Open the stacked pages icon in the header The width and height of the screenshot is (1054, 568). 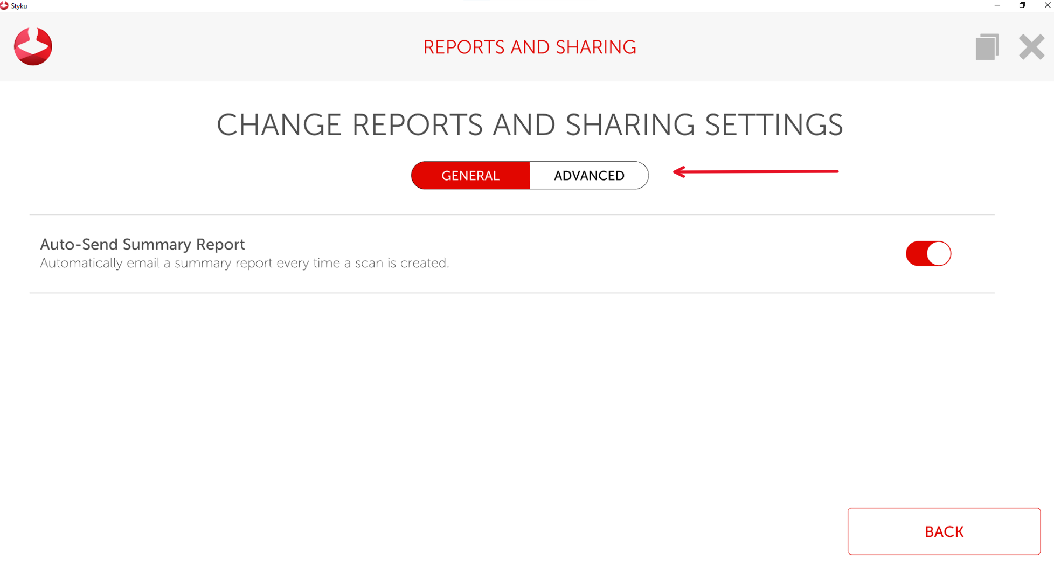click(987, 47)
